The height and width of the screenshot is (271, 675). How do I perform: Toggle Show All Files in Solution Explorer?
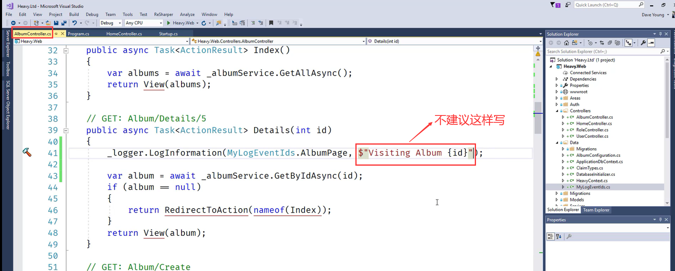pyautogui.click(x=617, y=43)
